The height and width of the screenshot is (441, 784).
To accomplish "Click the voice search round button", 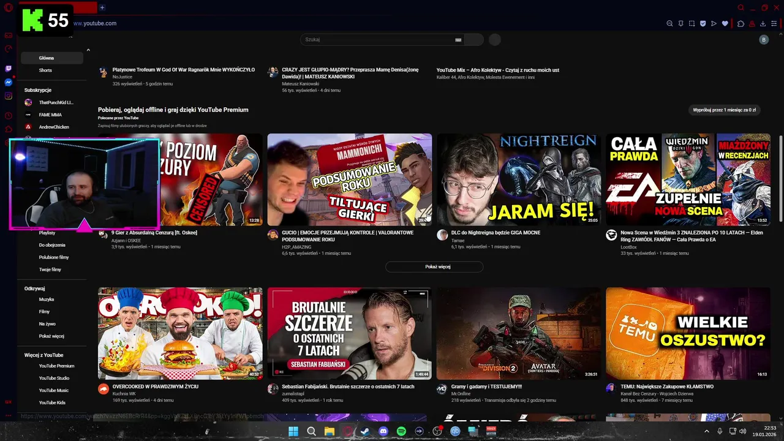I will (x=495, y=40).
